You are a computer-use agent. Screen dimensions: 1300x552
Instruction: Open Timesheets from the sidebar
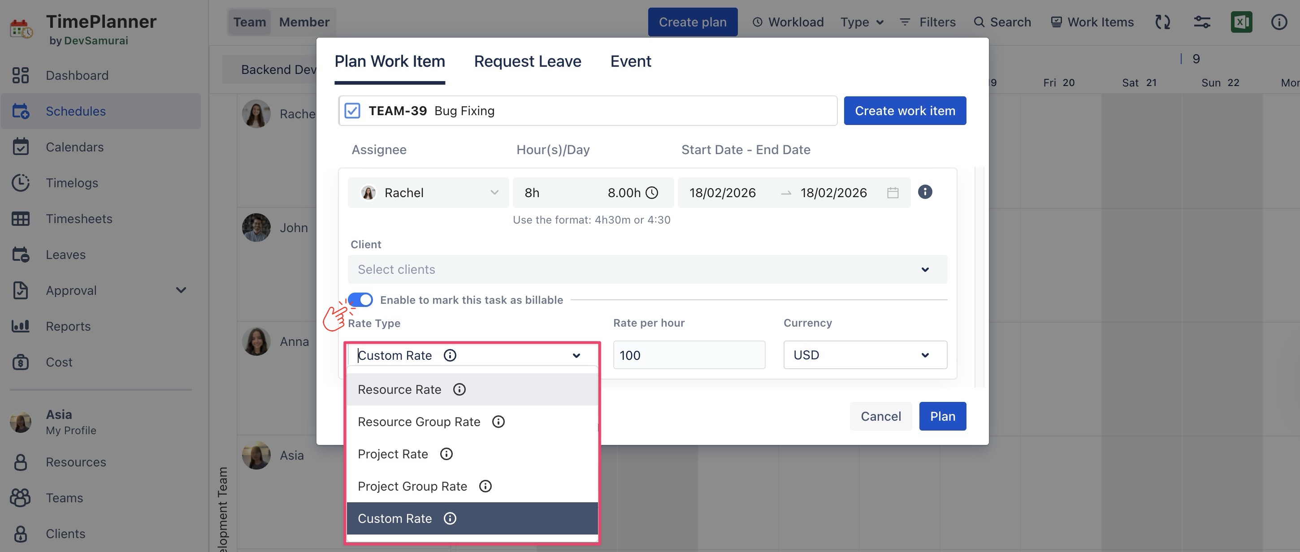pos(79,219)
